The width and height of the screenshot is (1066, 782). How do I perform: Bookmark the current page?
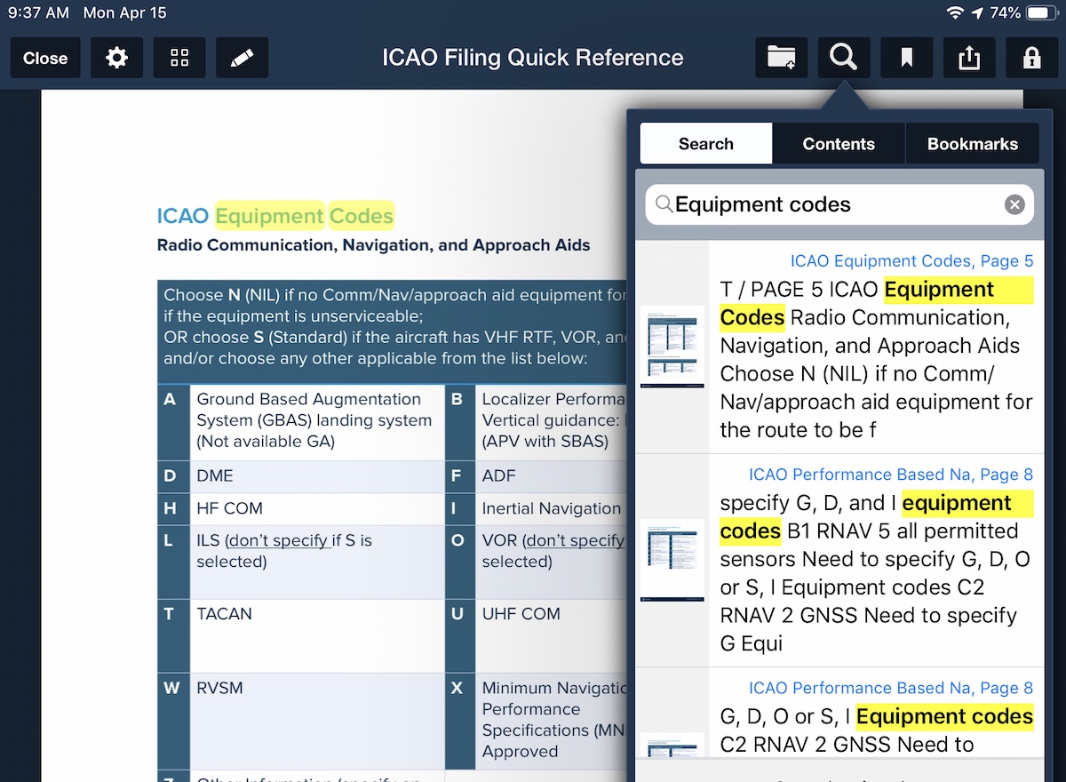coord(906,58)
